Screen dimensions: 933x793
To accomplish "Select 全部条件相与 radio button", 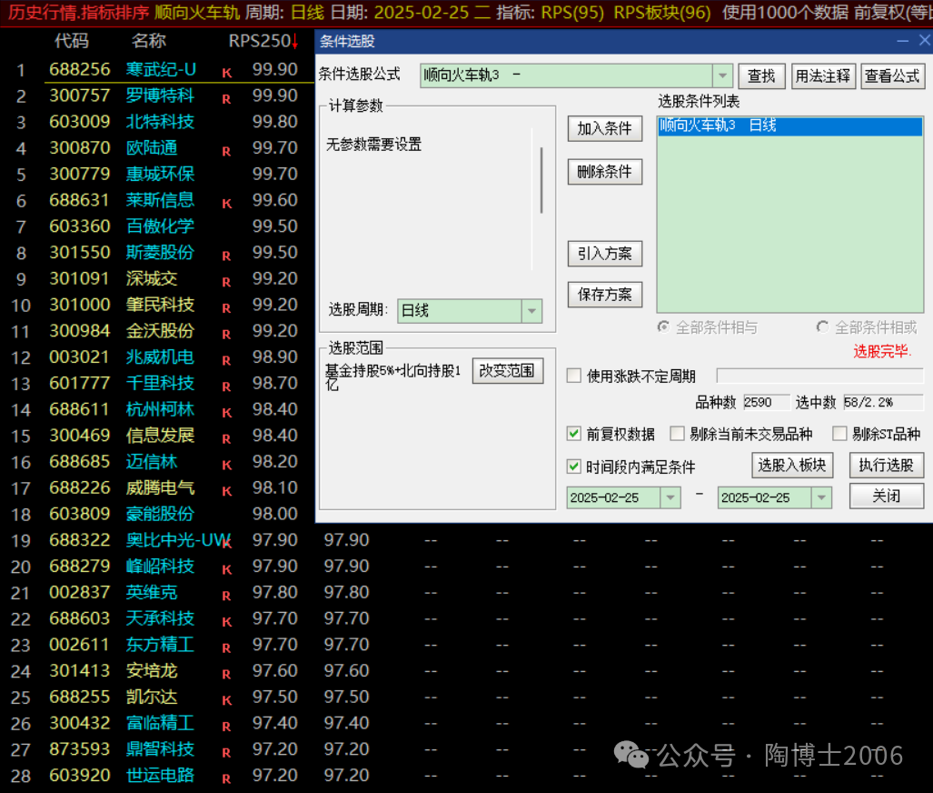I will [663, 327].
